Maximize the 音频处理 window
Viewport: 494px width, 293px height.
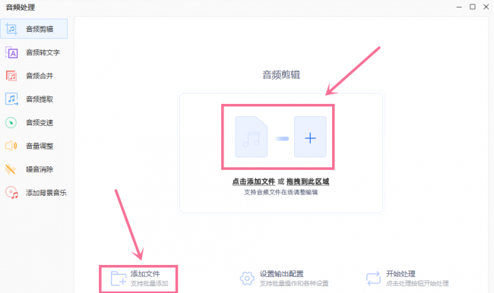click(x=473, y=7)
